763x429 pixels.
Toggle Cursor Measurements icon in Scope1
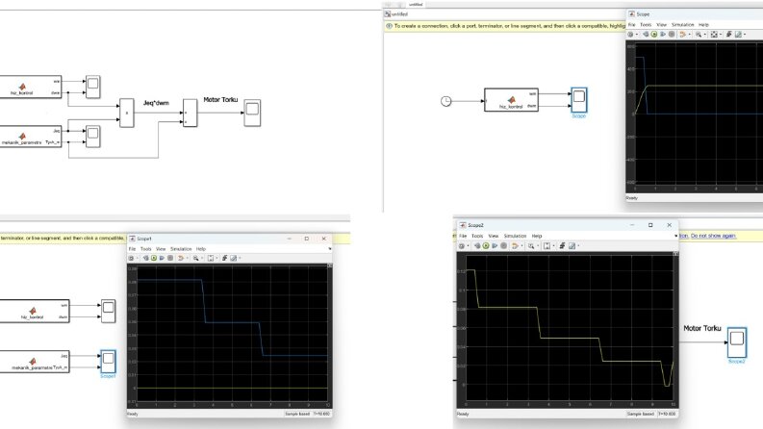pos(234,258)
